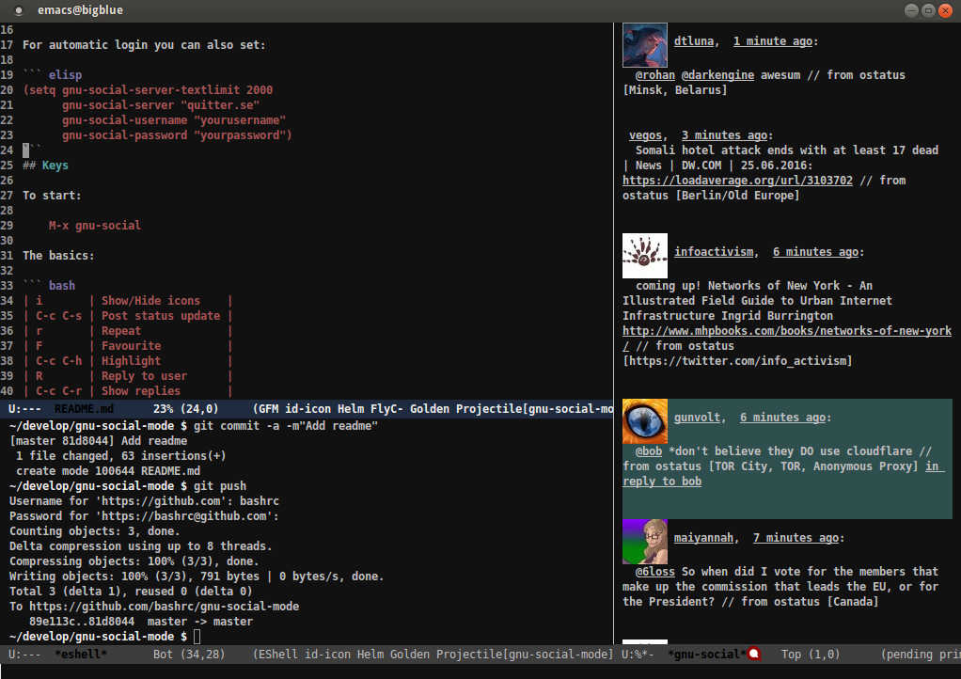Click the "Show replies" table cell
Image resolution: width=961 pixels, height=679 pixels.
pyautogui.click(x=141, y=391)
